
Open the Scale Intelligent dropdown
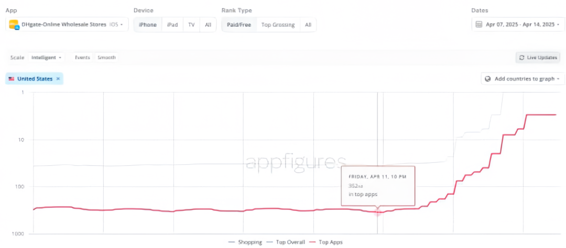(x=47, y=58)
